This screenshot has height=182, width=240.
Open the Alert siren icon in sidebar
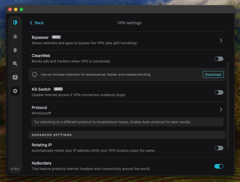[x=15, y=36]
